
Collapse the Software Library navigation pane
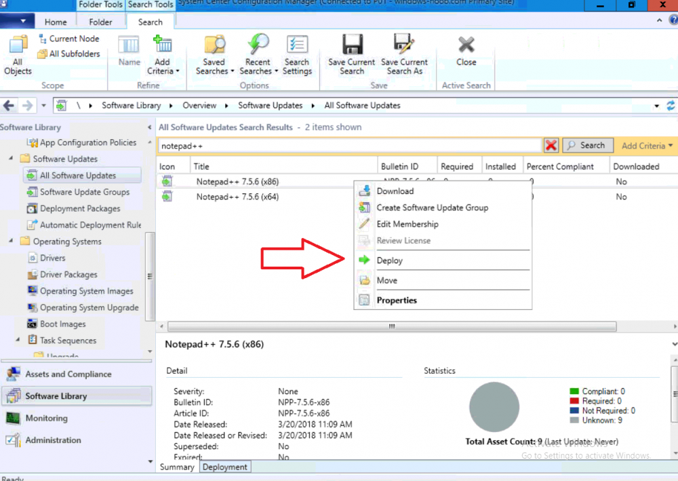149,127
